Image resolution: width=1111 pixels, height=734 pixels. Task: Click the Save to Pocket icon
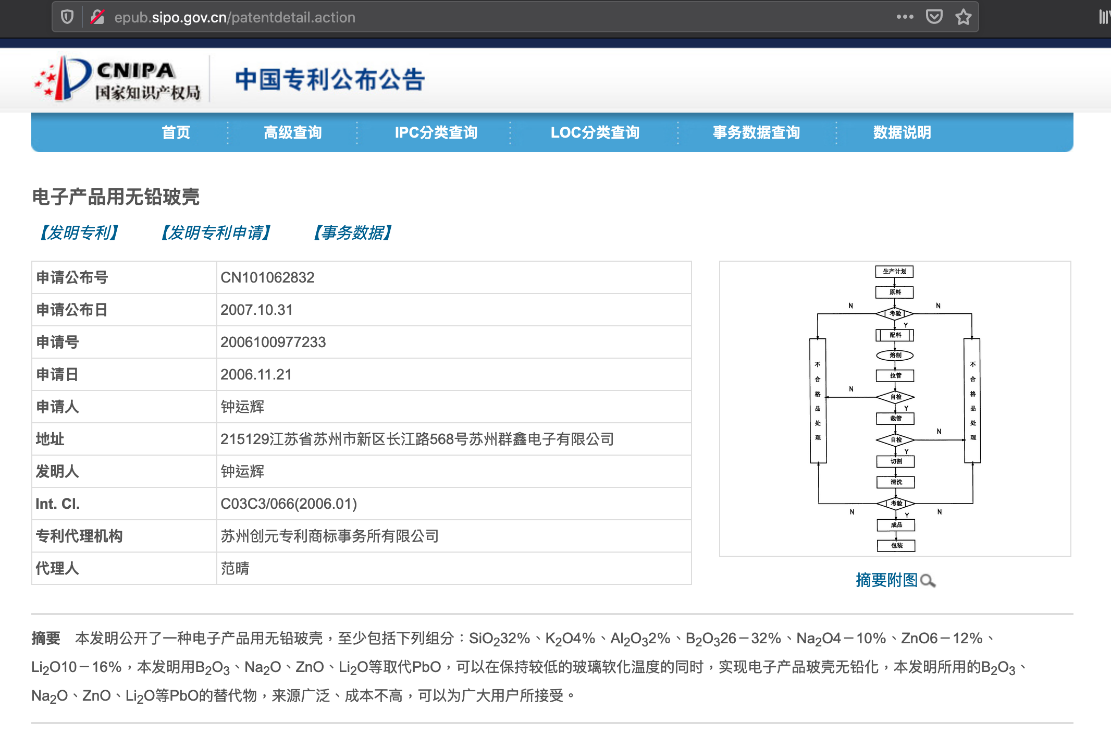[x=934, y=17]
